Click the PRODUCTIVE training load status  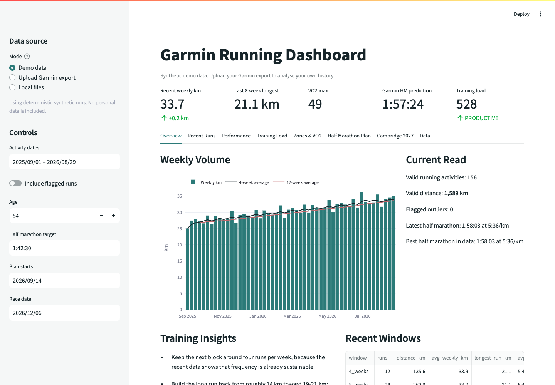(478, 118)
